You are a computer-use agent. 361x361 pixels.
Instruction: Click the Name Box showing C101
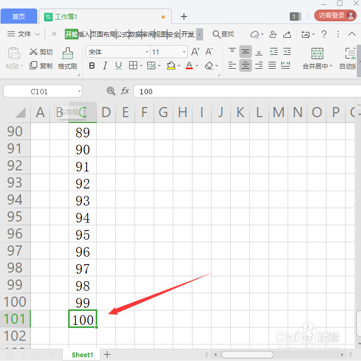click(39, 92)
